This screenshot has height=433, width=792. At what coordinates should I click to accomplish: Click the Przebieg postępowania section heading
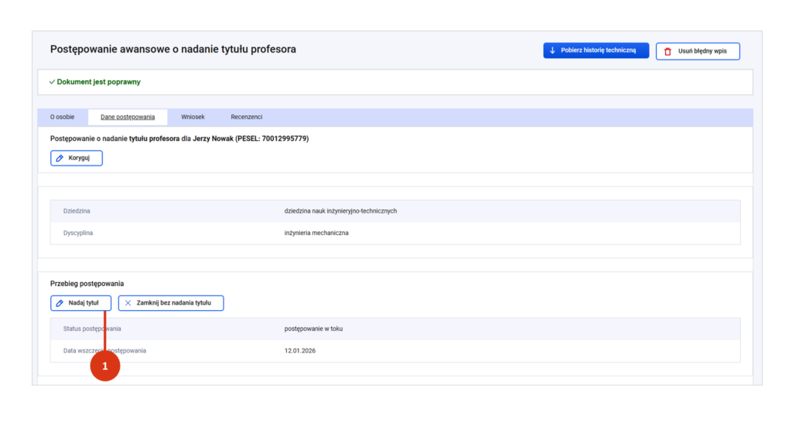point(87,284)
